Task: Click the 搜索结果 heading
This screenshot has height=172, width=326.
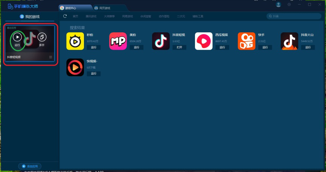Action: pos(77,28)
